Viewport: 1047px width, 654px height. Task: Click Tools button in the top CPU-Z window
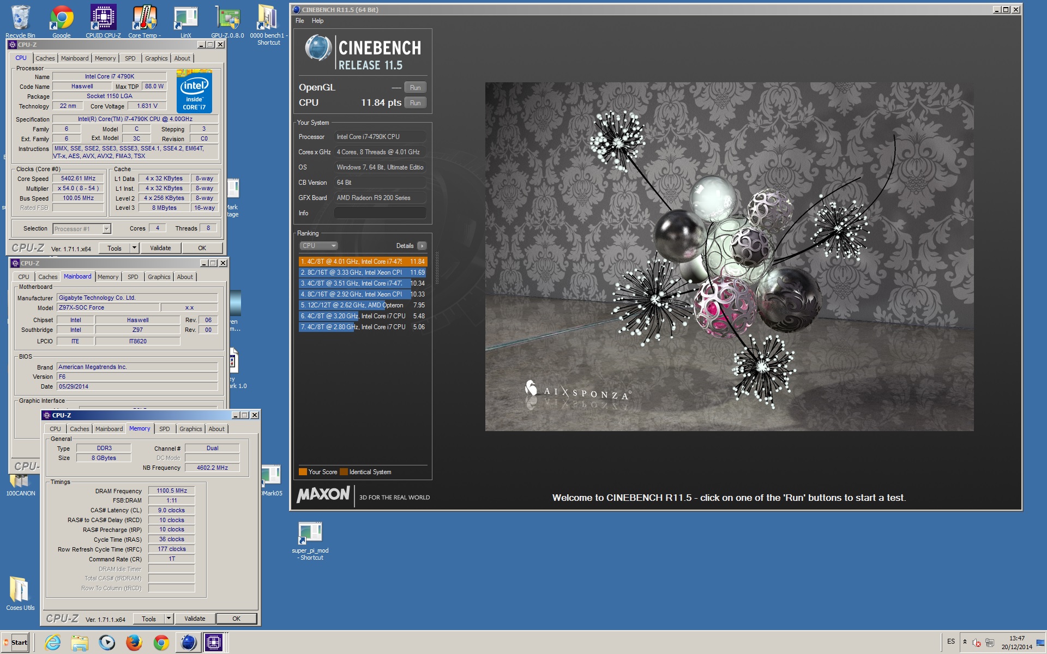coord(115,248)
